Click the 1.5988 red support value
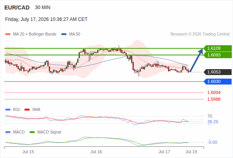The image size is (233, 158). pyautogui.click(x=214, y=99)
